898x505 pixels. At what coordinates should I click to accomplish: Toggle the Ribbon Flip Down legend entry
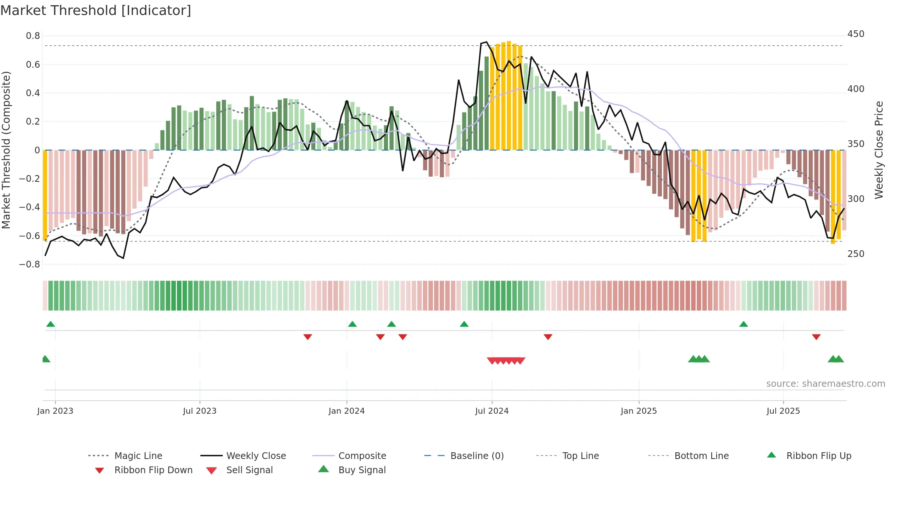[143, 470]
